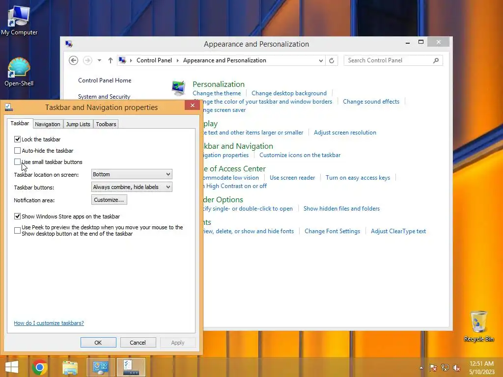Open How do I customize taskbars link

click(x=49, y=323)
